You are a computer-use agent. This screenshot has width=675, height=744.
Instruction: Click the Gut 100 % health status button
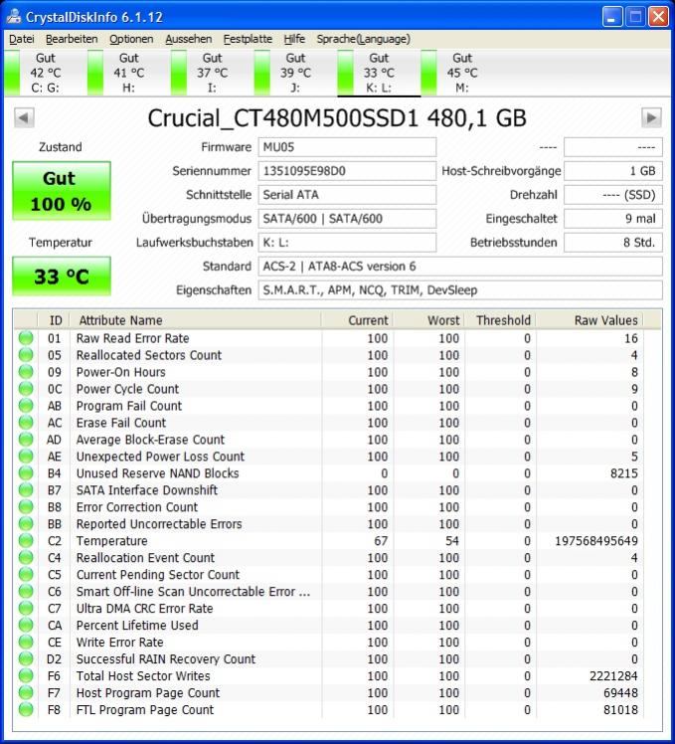tap(62, 191)
